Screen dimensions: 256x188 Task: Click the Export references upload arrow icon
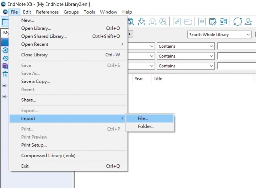point(152,21)
